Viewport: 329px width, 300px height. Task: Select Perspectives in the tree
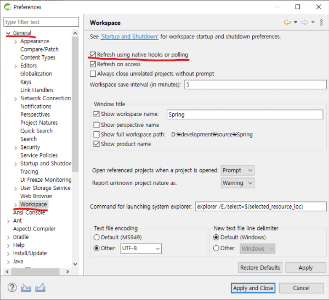point(35,114)
